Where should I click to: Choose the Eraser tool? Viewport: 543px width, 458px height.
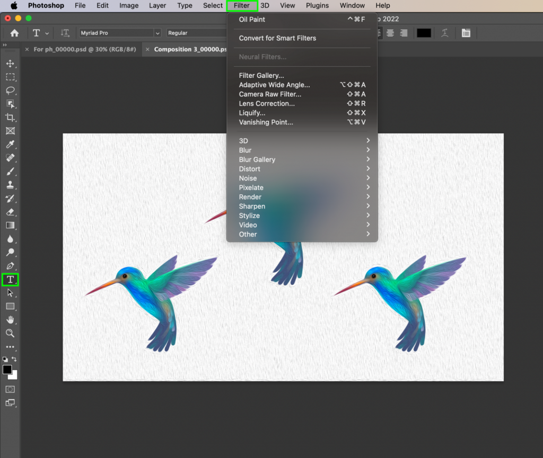[x=10, y=212]
